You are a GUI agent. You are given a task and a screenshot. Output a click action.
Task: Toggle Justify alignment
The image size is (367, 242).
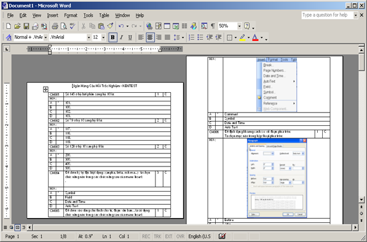[167, 37]
